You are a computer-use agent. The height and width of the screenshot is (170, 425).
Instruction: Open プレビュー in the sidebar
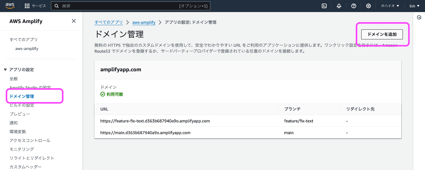pyautogui.click(x=20, y=114)
